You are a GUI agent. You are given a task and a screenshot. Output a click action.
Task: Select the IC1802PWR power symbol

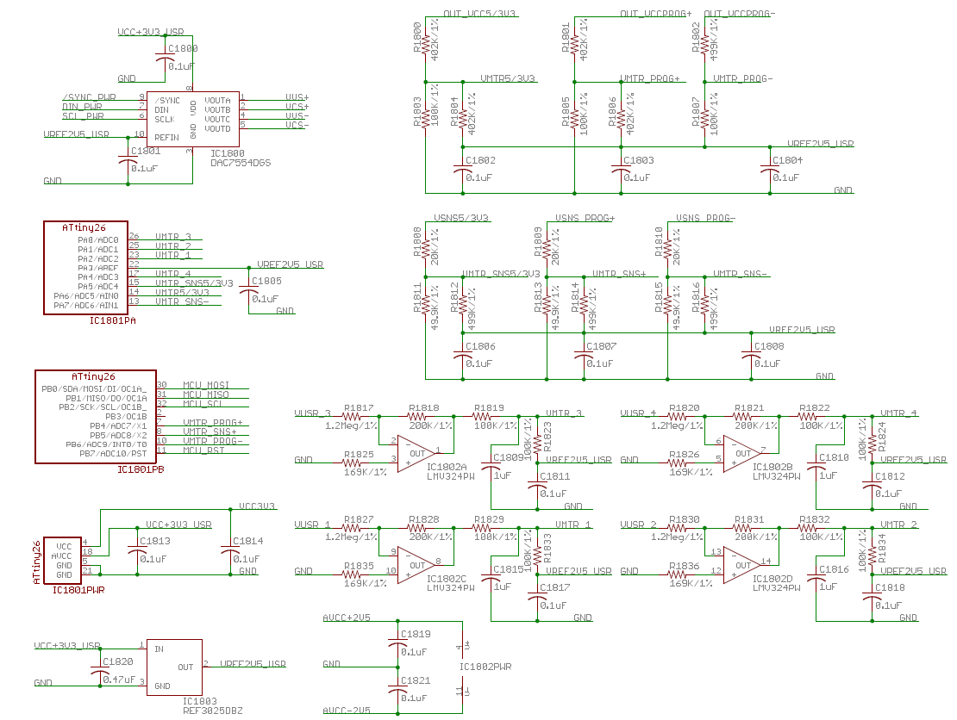pos(463,667)
